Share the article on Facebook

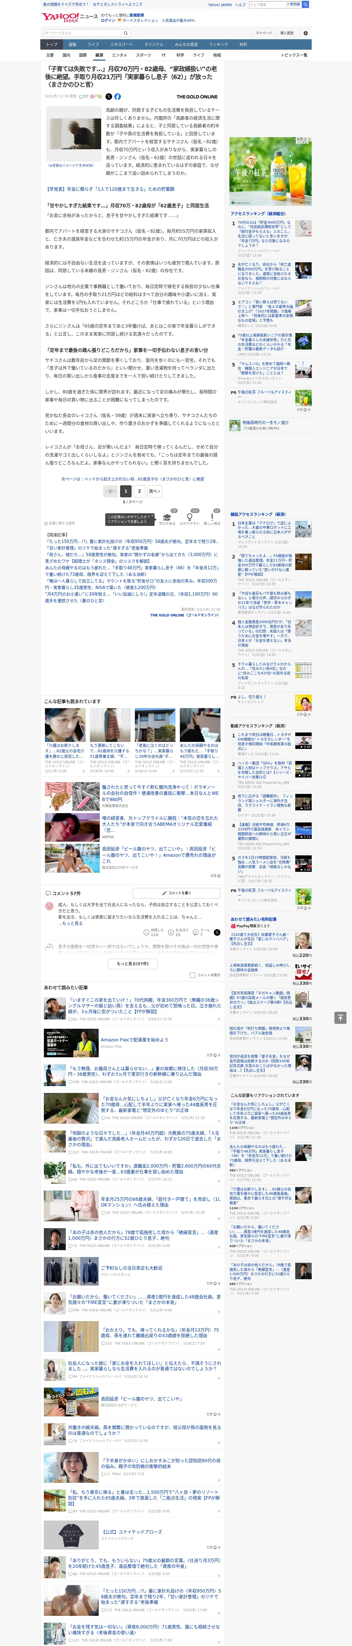pyautogui.click(x=118, y=97)
